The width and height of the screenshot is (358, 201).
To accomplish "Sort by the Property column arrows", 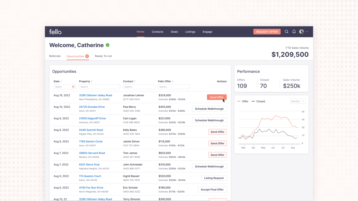I will (92, 81).
